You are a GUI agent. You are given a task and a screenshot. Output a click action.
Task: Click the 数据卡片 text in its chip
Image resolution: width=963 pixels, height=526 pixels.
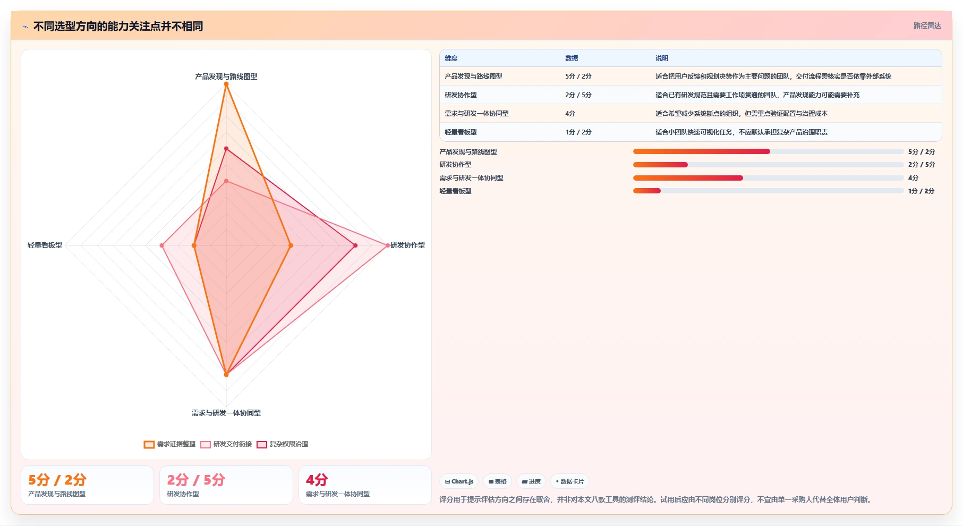point(572,482)
